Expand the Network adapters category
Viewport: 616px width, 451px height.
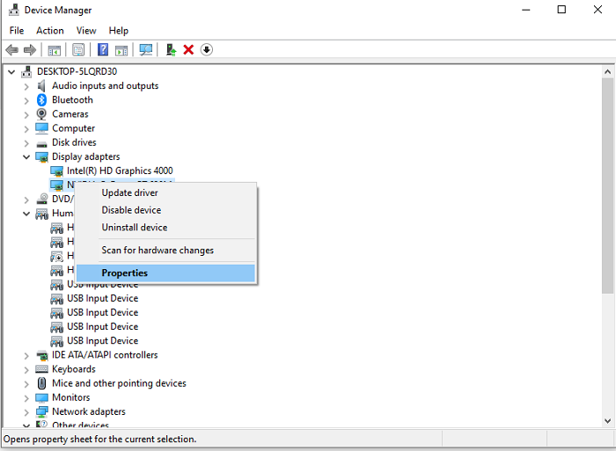(x=26, y=412)
